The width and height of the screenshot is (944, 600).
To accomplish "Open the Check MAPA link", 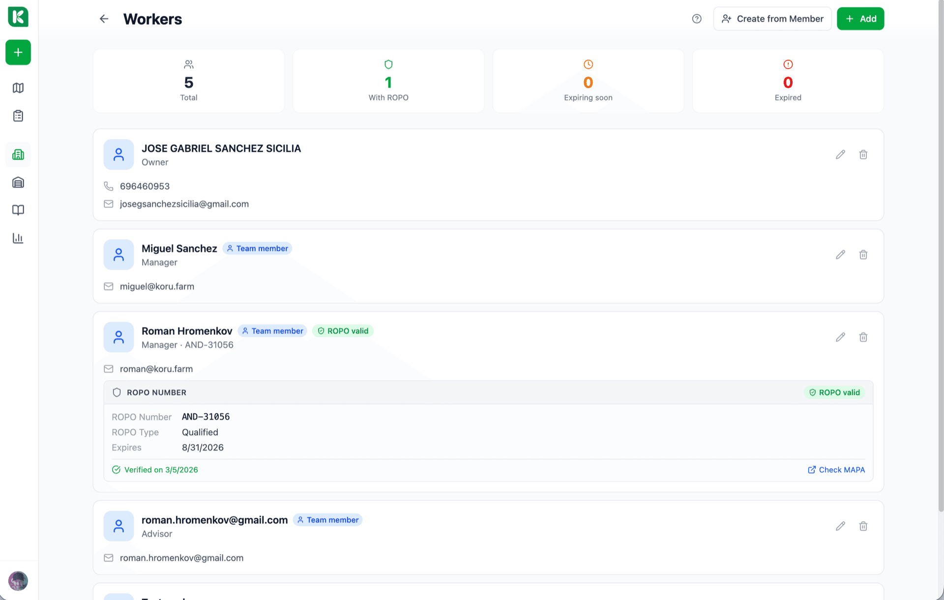I will tap(836, 470).
